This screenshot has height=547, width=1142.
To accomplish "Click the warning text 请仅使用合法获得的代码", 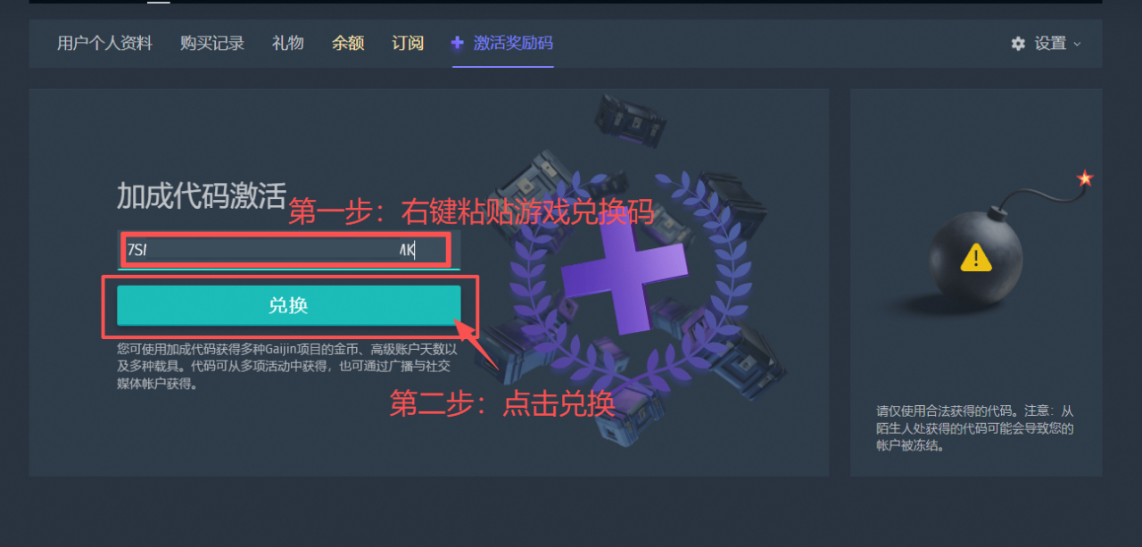I will tap(975, 427).
